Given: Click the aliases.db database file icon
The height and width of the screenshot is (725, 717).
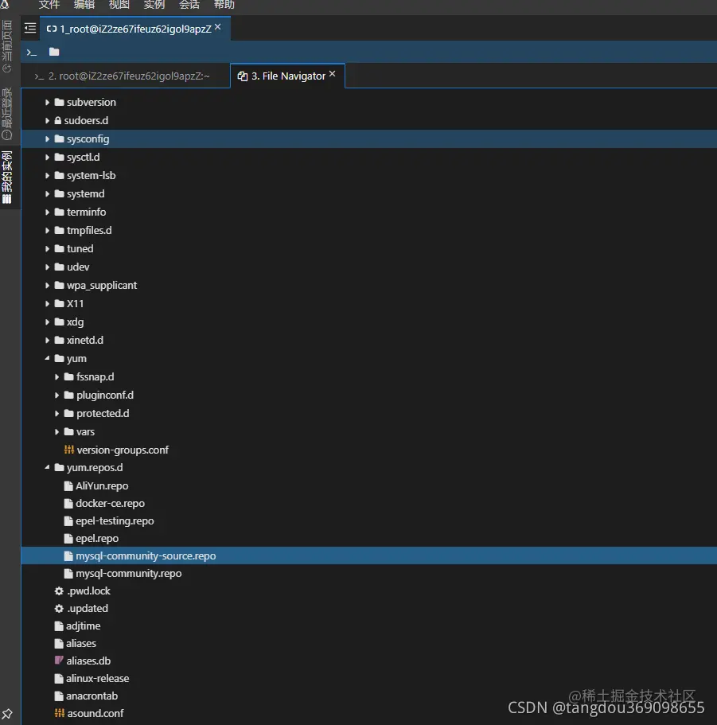Looking at the screenshot, I should (x=59, y=661).
